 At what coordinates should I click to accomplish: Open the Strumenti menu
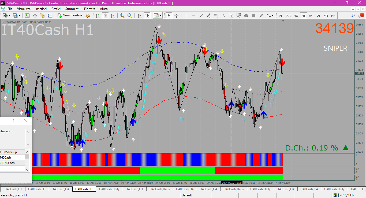point(72,9)
